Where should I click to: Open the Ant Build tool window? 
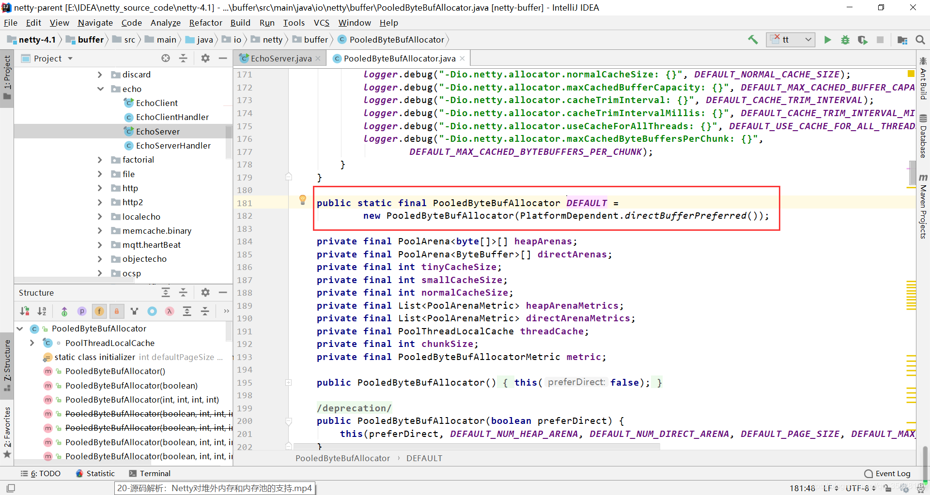tap(923, 78)
